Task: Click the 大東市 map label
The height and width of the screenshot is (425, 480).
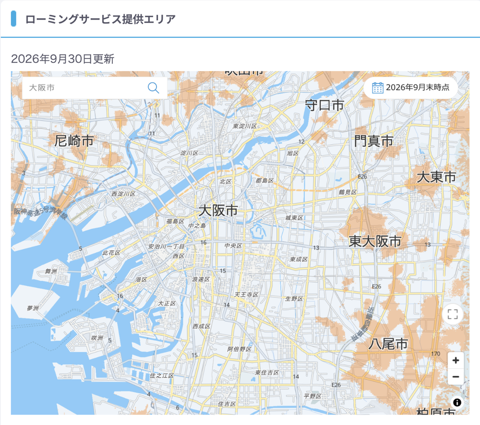Action: coord(436,177)
